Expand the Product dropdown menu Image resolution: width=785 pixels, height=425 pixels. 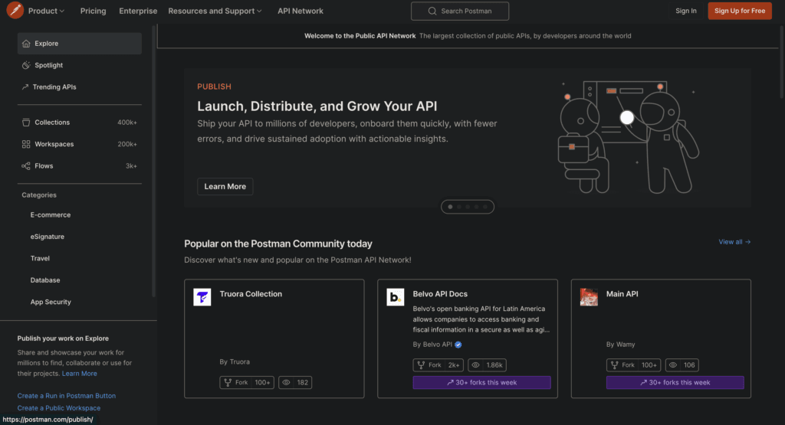[x=46, y=11]
